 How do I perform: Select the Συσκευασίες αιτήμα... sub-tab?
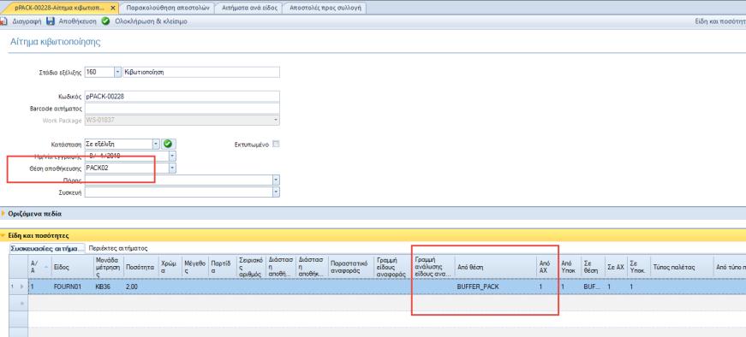48,248
